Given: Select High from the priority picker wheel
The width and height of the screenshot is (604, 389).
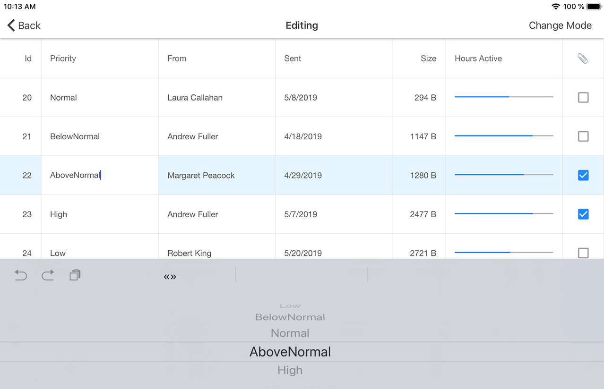Looking at the screenshot, I should coord(290,370).
